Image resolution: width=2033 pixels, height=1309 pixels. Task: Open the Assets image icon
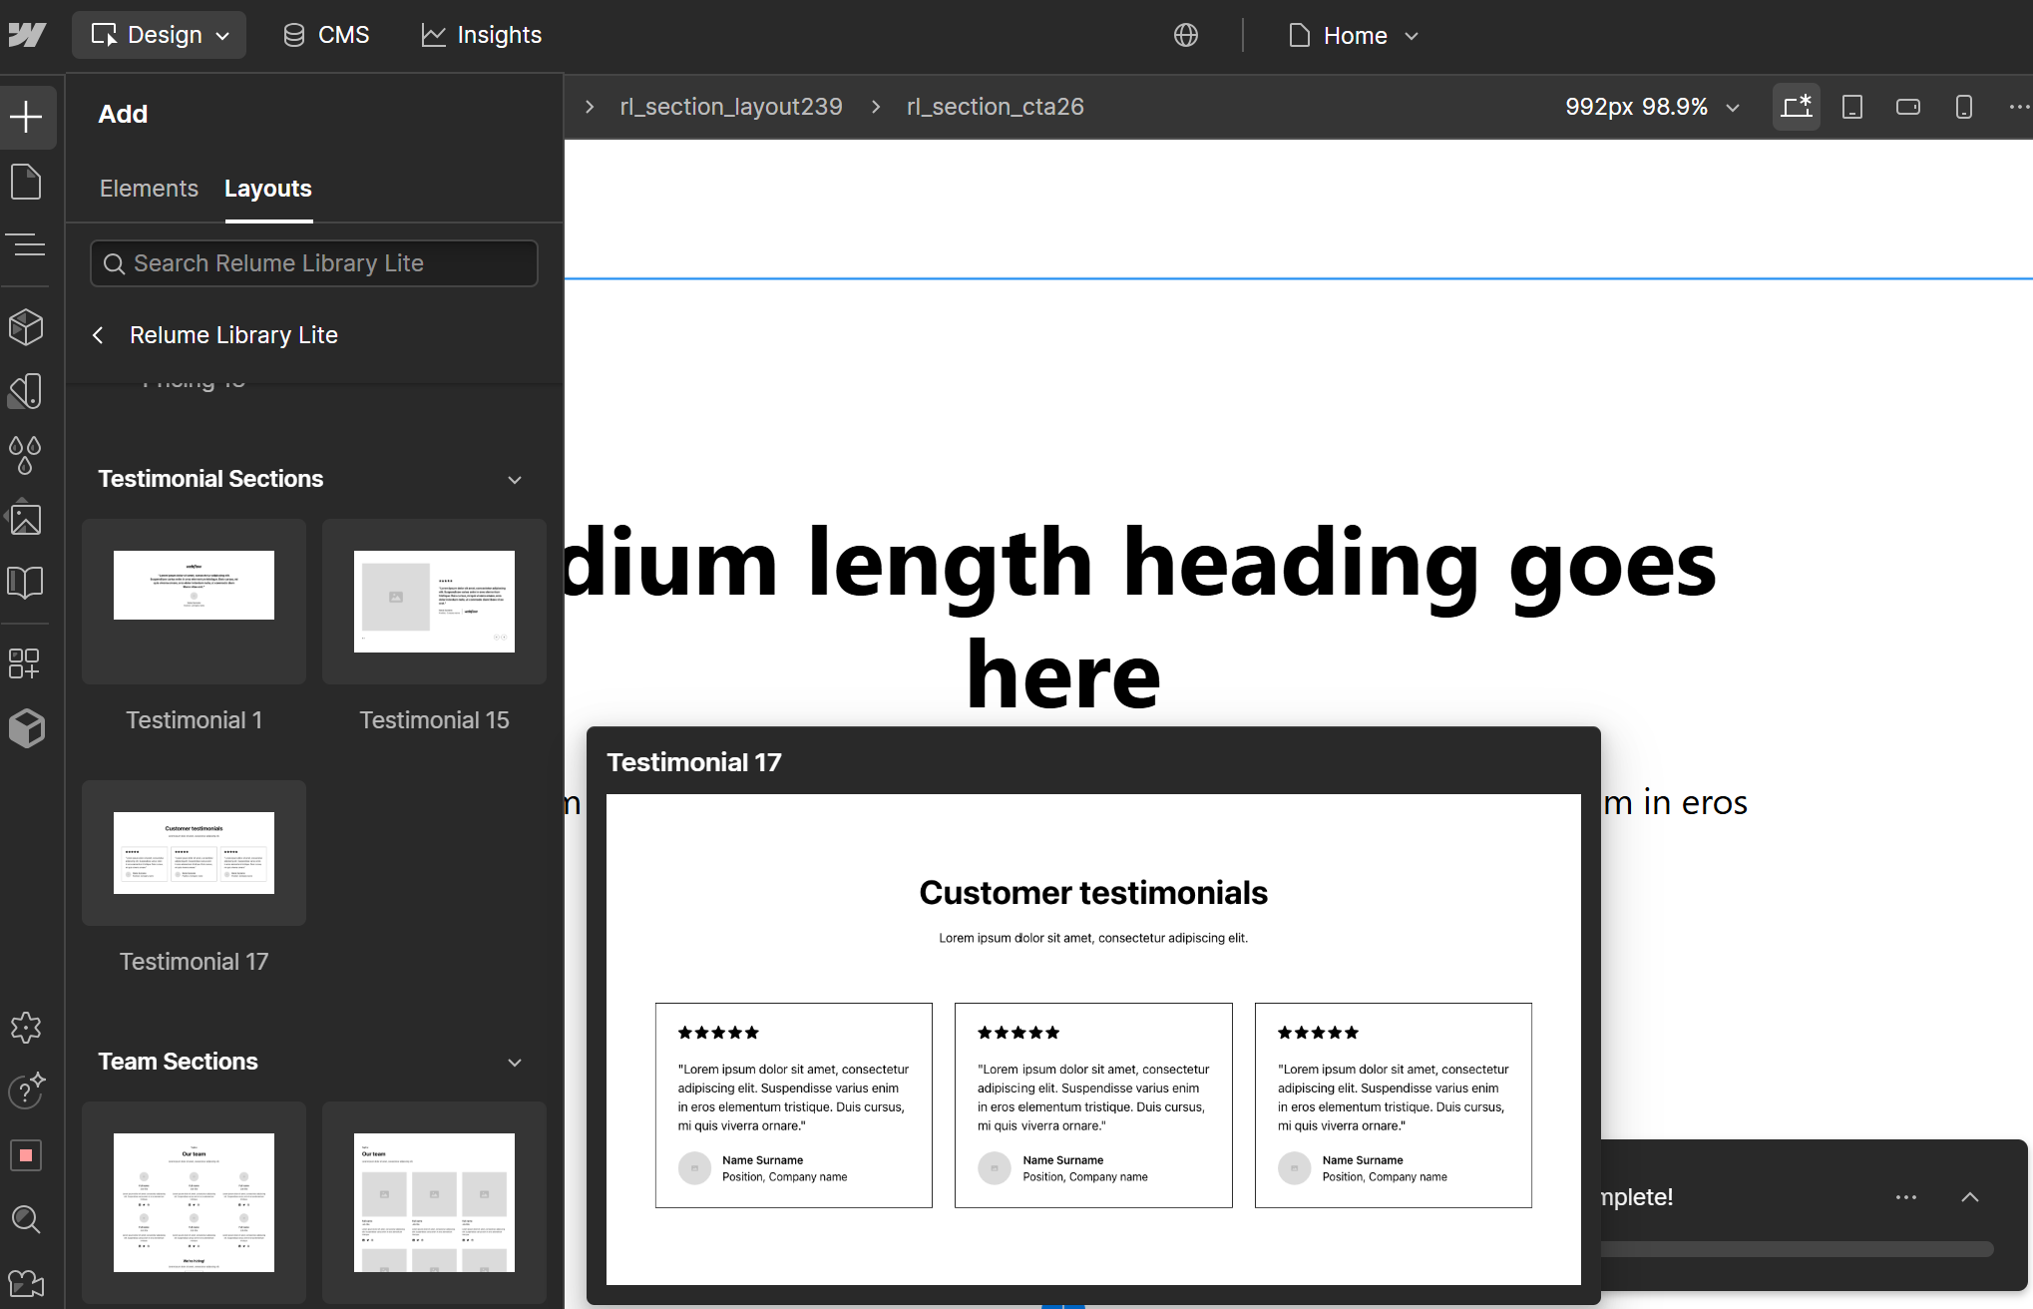click(x=26, y=519)
